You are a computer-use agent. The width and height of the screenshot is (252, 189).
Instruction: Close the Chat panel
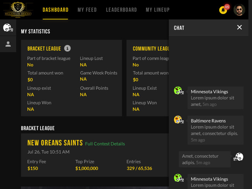tap(240, 27)
